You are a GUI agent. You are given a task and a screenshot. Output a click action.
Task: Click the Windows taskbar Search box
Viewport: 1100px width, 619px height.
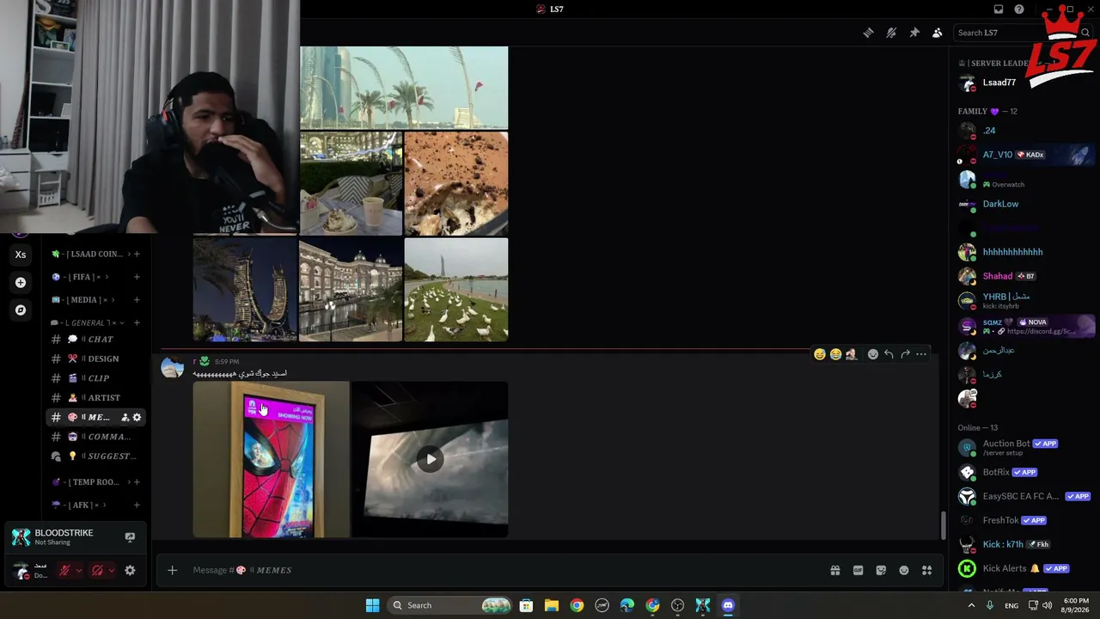coord(451,605)
